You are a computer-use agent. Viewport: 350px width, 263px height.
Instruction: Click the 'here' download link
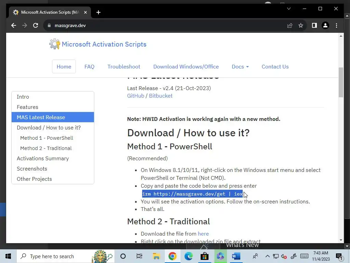coord(203,234)
